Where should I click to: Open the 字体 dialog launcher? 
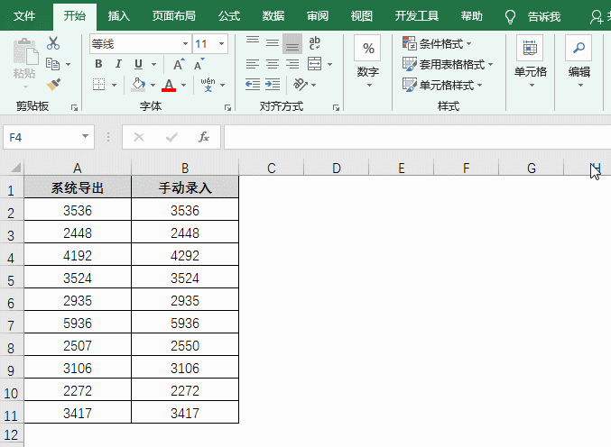[x=227, y=108]
